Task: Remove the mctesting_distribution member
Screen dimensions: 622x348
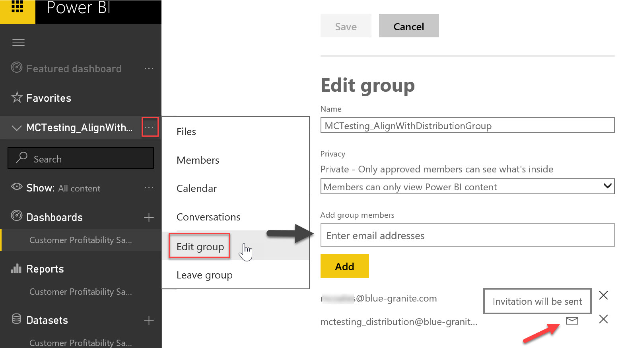Action: point(603,319)
